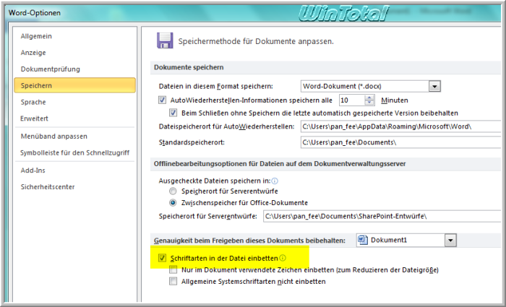Open the file format dropdown Word-Dokument (*.docx)
The width and height of the screenshot is (506, 307).
pyautogui.click(x=434, y=86)
